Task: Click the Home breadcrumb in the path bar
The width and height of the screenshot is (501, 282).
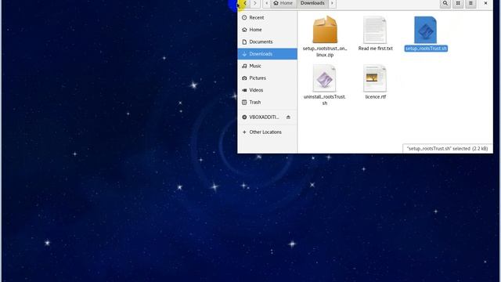Action: 283,3
